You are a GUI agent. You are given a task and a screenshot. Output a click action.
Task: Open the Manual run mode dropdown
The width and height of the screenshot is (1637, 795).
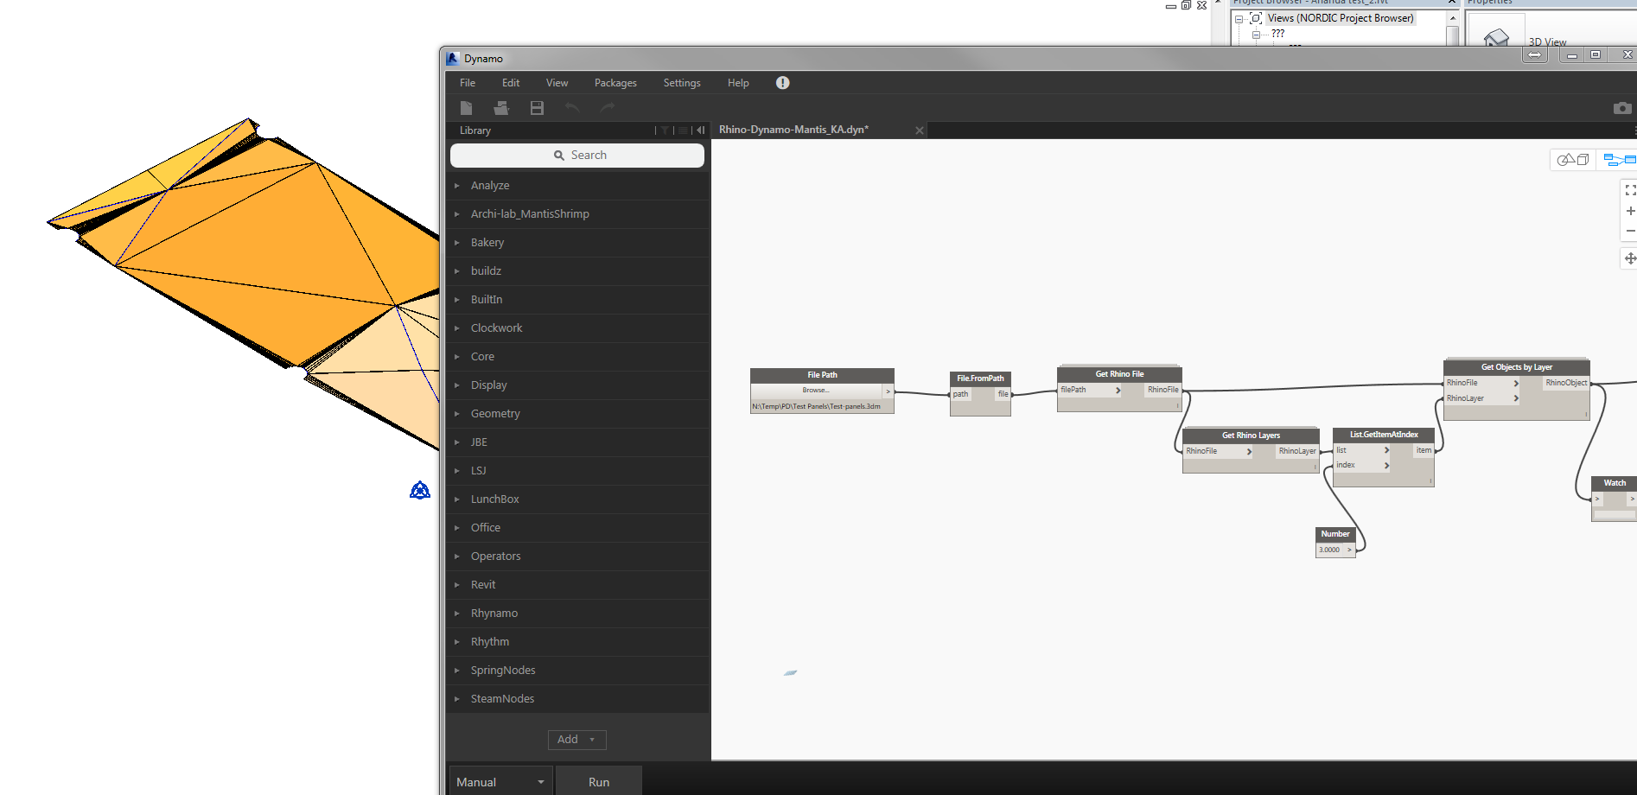pos(501,781)
